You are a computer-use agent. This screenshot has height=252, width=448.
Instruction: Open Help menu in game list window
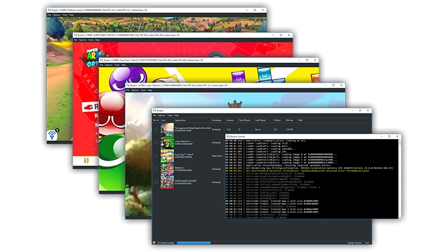(x=177, y=115)
